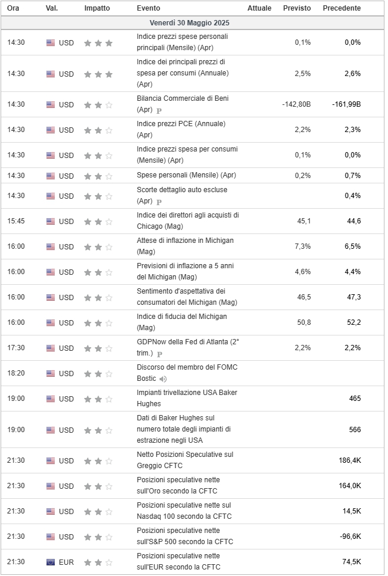Open Attese di inflazione in Michigan event
388x576 pixels.
tap(185, 246)
